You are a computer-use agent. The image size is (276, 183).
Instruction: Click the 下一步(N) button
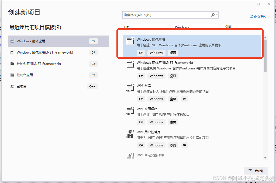(256, 171)
